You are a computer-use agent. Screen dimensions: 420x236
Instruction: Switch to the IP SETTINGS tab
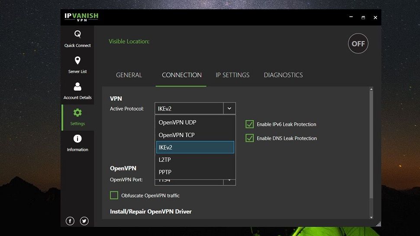233,75
